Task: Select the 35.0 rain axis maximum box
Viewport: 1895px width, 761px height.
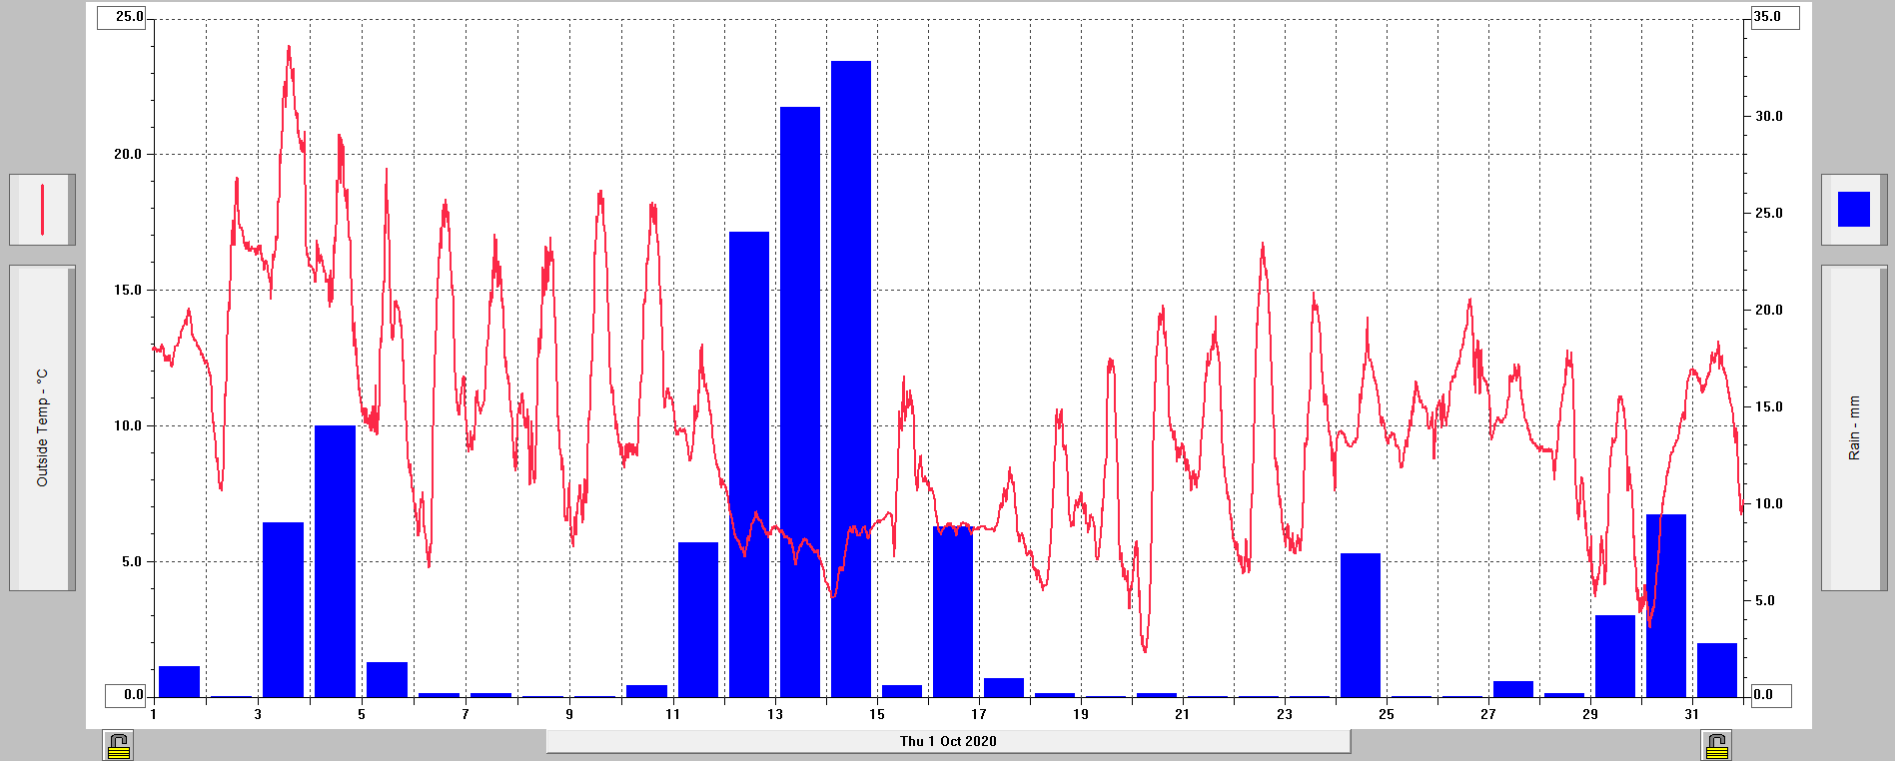Action: 1774,17
